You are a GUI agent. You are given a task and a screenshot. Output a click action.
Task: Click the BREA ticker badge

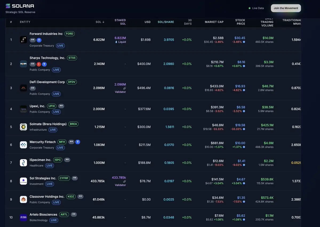pyautogui.click(x=73, y=124)
